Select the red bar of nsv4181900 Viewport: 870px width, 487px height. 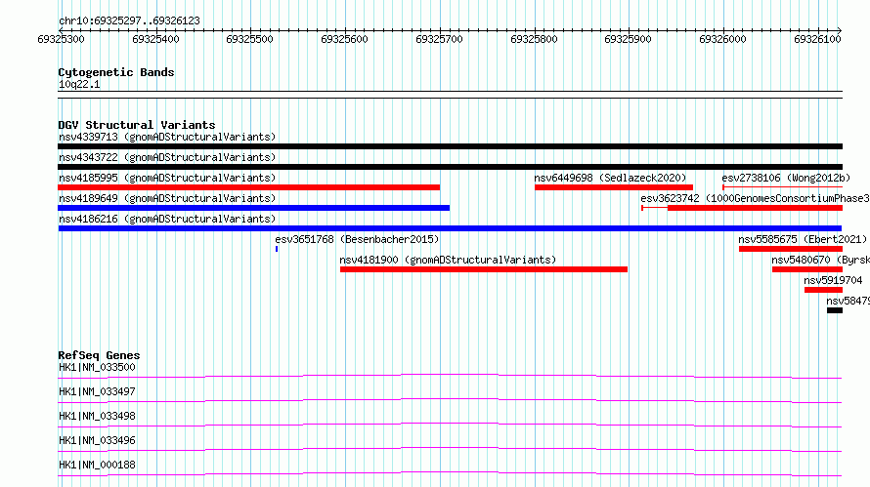[x=484, y=269]
